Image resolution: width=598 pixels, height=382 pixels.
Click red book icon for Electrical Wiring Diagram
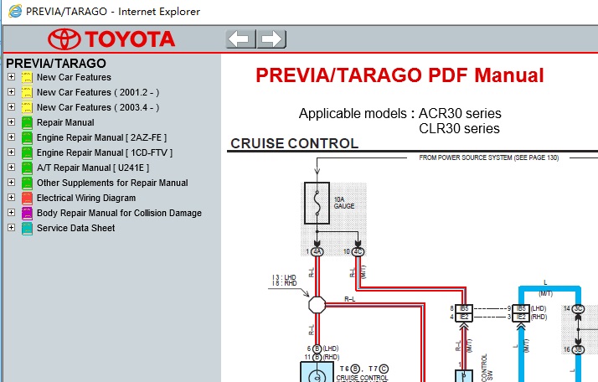coord(27,198)
